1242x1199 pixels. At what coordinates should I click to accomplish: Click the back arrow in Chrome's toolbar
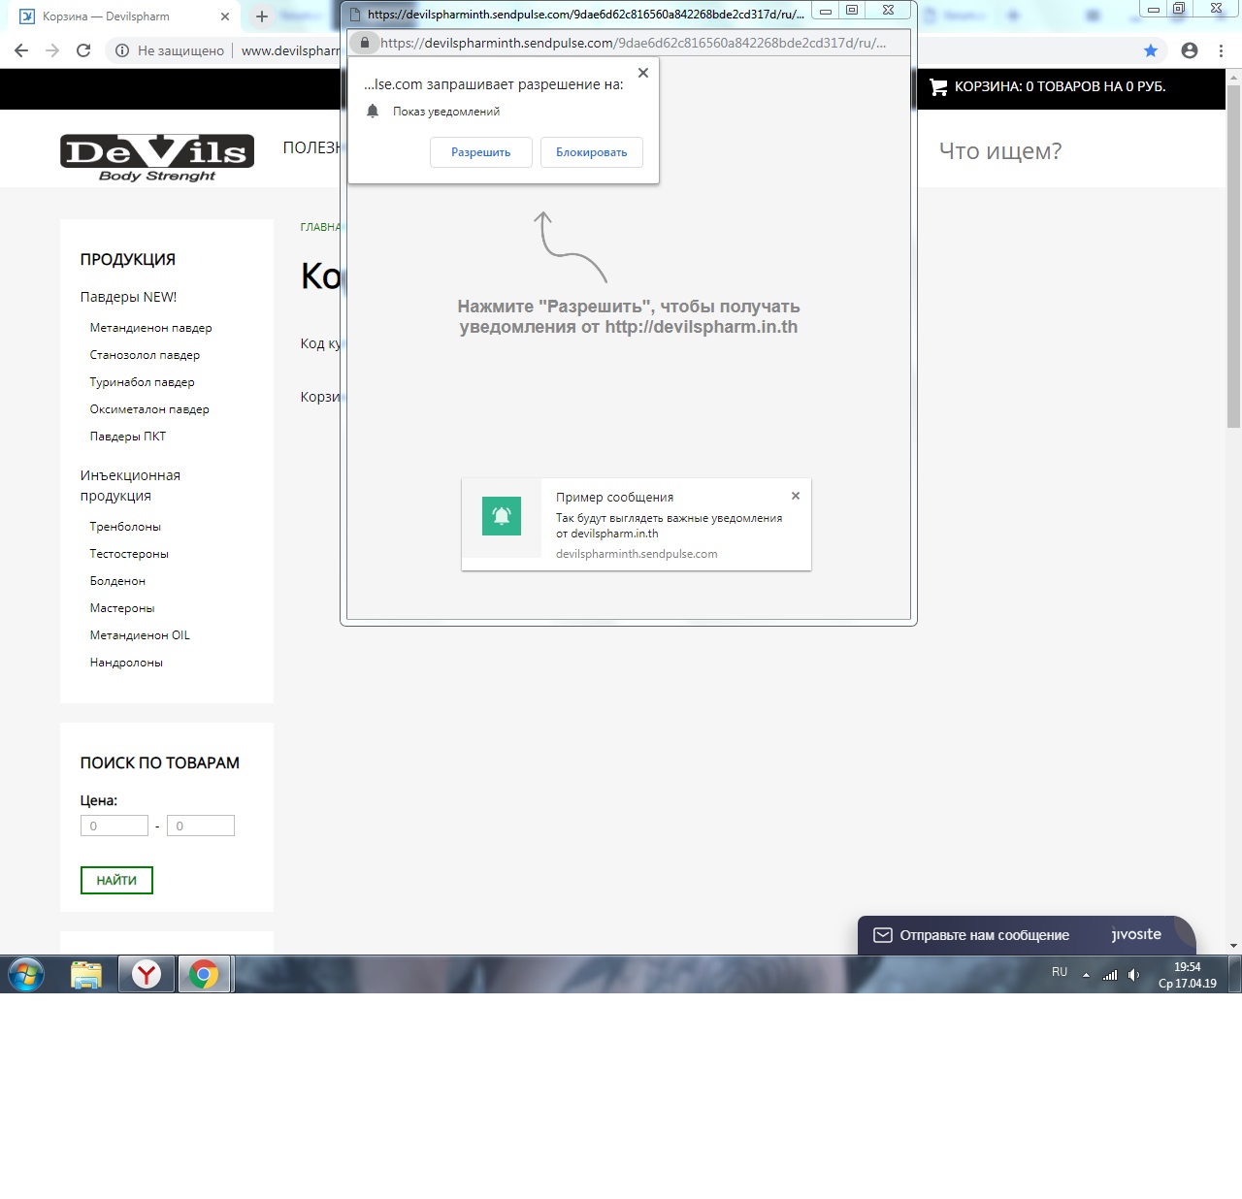(21, 50)
